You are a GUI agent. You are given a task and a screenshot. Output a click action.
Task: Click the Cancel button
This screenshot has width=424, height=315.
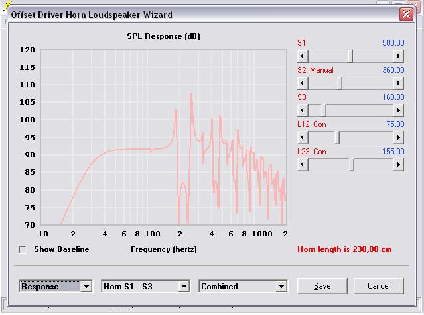coord(379,286)
